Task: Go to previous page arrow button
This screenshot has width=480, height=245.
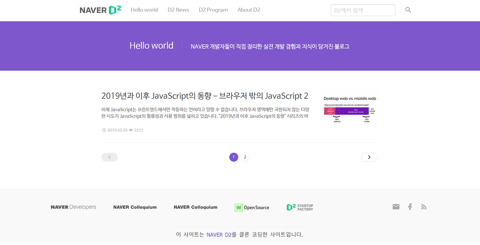Action: (x=109, y=157)
